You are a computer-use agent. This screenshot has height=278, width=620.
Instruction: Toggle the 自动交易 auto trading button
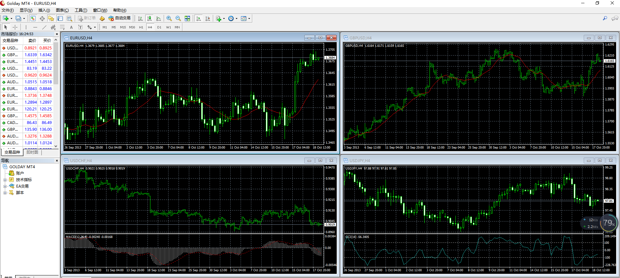click(x=119, y=18)
